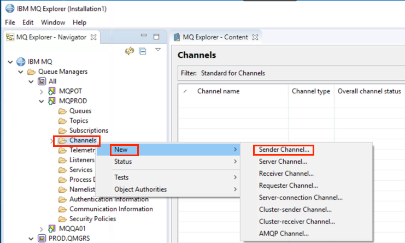
Task: Click the PROD.QMGRS set icon
Action: [x=42, y=238]
